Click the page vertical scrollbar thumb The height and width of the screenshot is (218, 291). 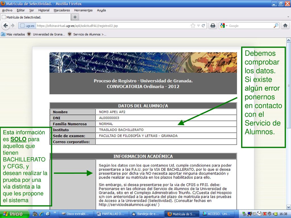(x=288, y=85)
